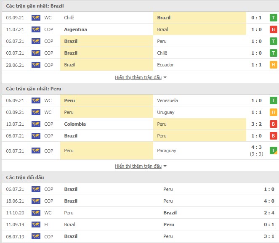The width and height of the screenshot is (279, 243).
Task: Open the Brazil vs Peru 08.07.19 match row
Action: pyautogui.click(x=141, y=236)
